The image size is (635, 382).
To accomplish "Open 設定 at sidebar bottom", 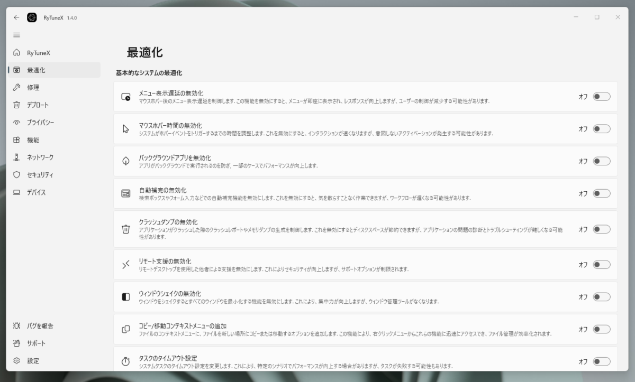I will click(x=54, y=361).
